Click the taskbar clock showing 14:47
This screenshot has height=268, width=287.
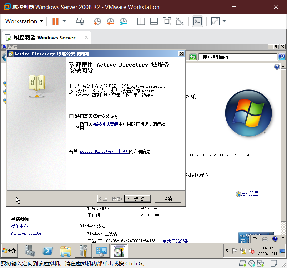point(268,251)
